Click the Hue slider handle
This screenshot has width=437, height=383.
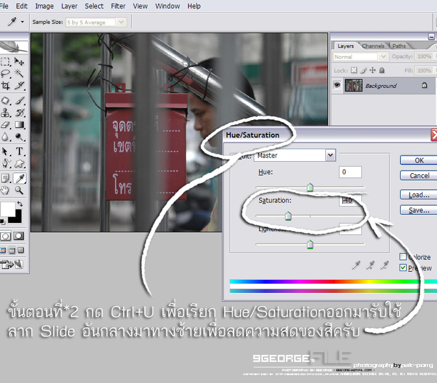[x=310, y=187]
